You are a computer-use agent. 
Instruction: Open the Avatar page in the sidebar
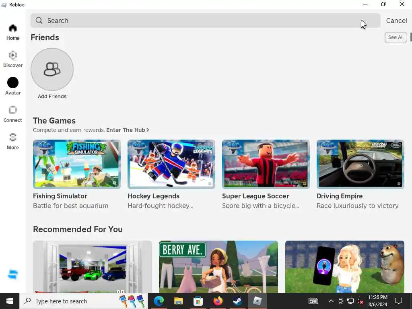pos(13,87)
